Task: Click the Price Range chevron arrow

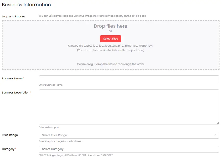Action: [215, 135]
